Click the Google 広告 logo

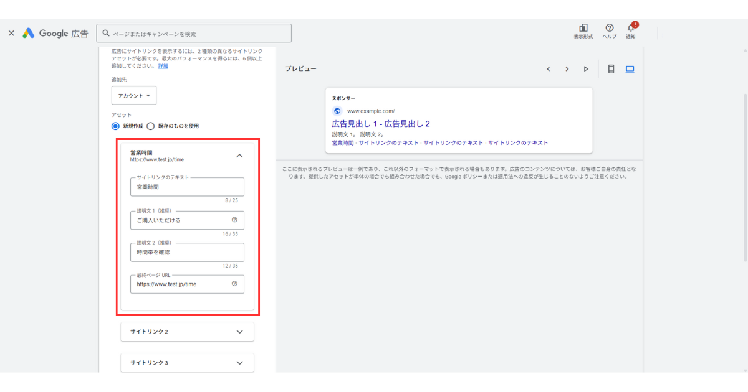tap(55, 33)
